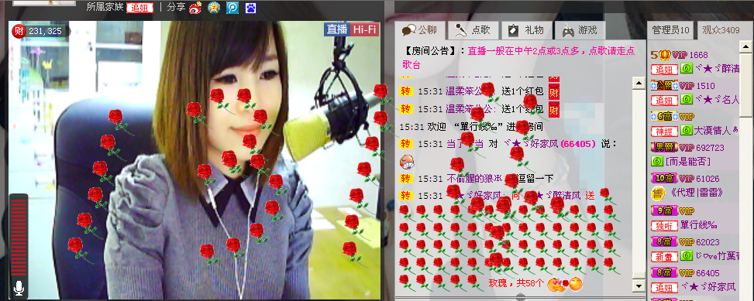Screen dimensions: 754x301
Task: Show the 管理员10 admin list
Action: (670, 30)
